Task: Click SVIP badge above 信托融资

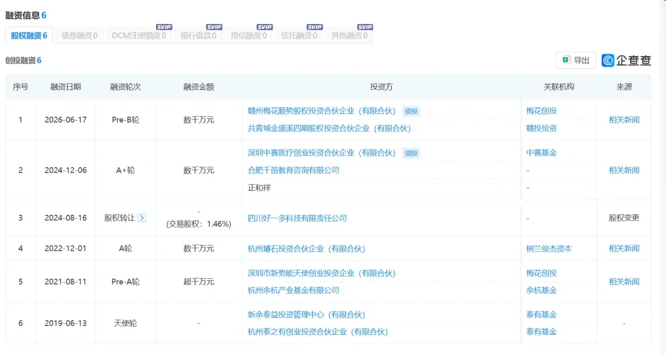Action: tap(314, 27)
